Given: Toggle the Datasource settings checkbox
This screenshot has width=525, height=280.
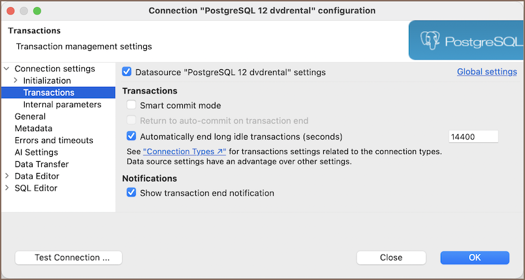Looking at the screenshot, I should [x=127, y=72].
